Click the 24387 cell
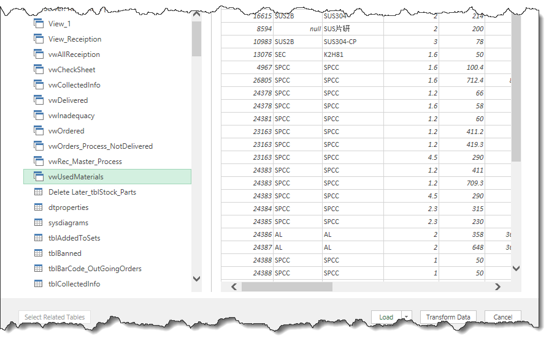 [247, 247]
